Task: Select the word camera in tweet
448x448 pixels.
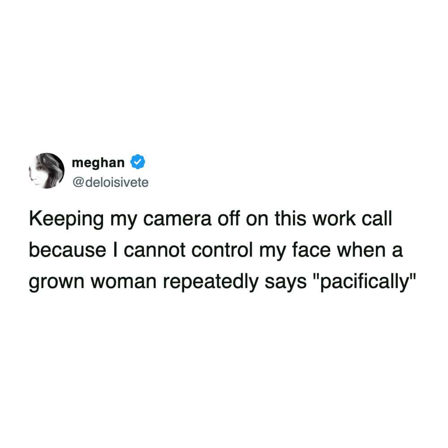Action: click(177, 220)
